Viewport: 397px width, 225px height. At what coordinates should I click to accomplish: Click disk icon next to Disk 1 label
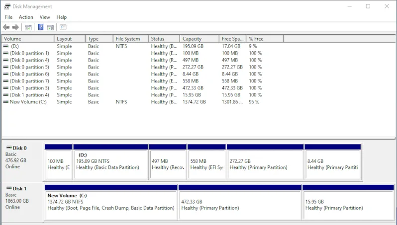tap(9, 188)
